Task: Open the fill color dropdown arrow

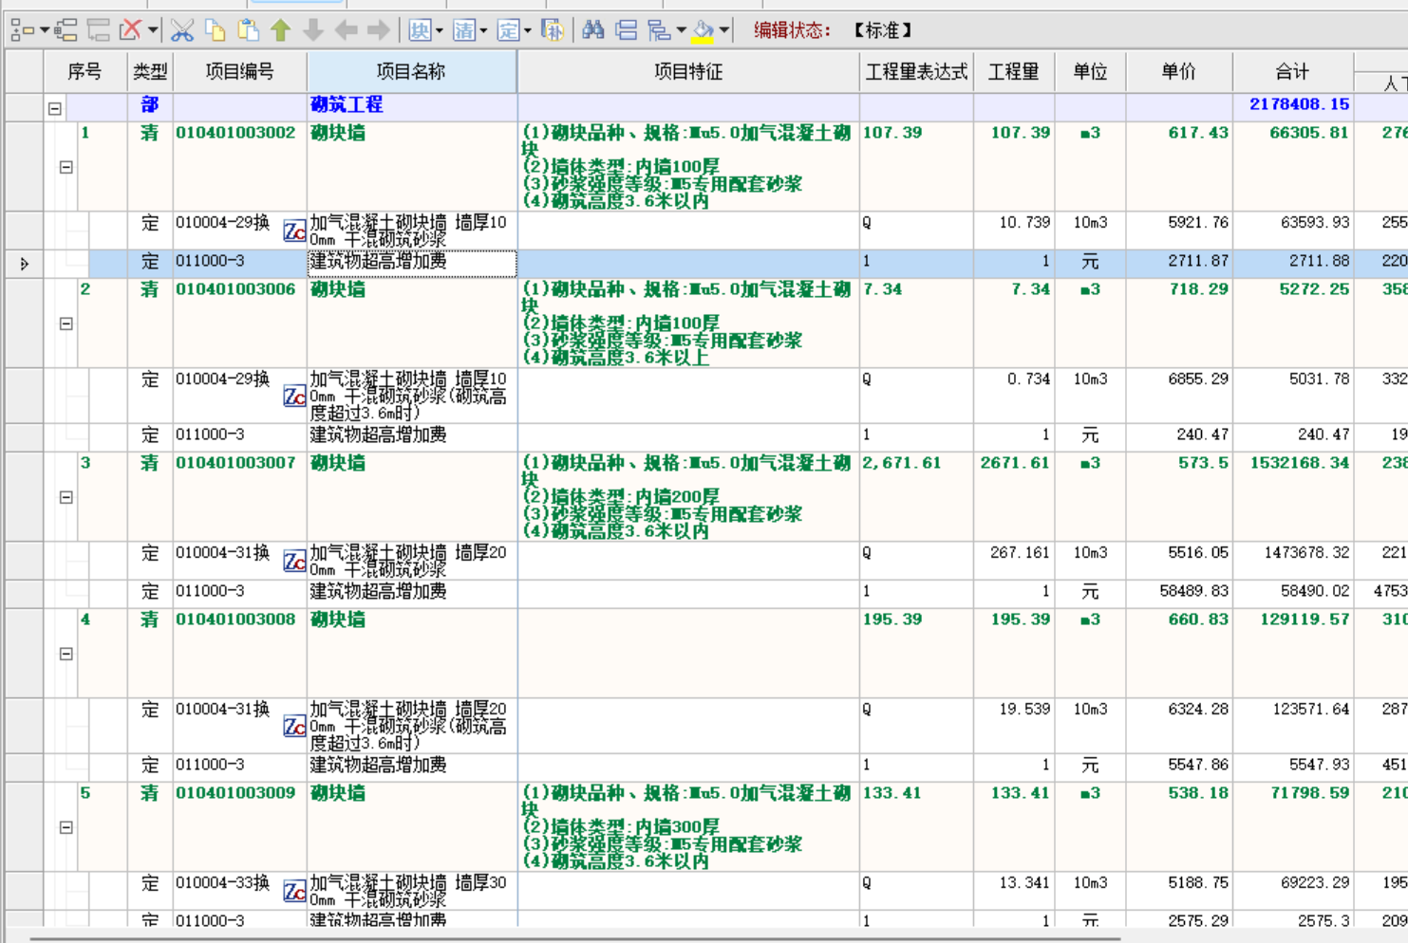Action: click(724, 30)
